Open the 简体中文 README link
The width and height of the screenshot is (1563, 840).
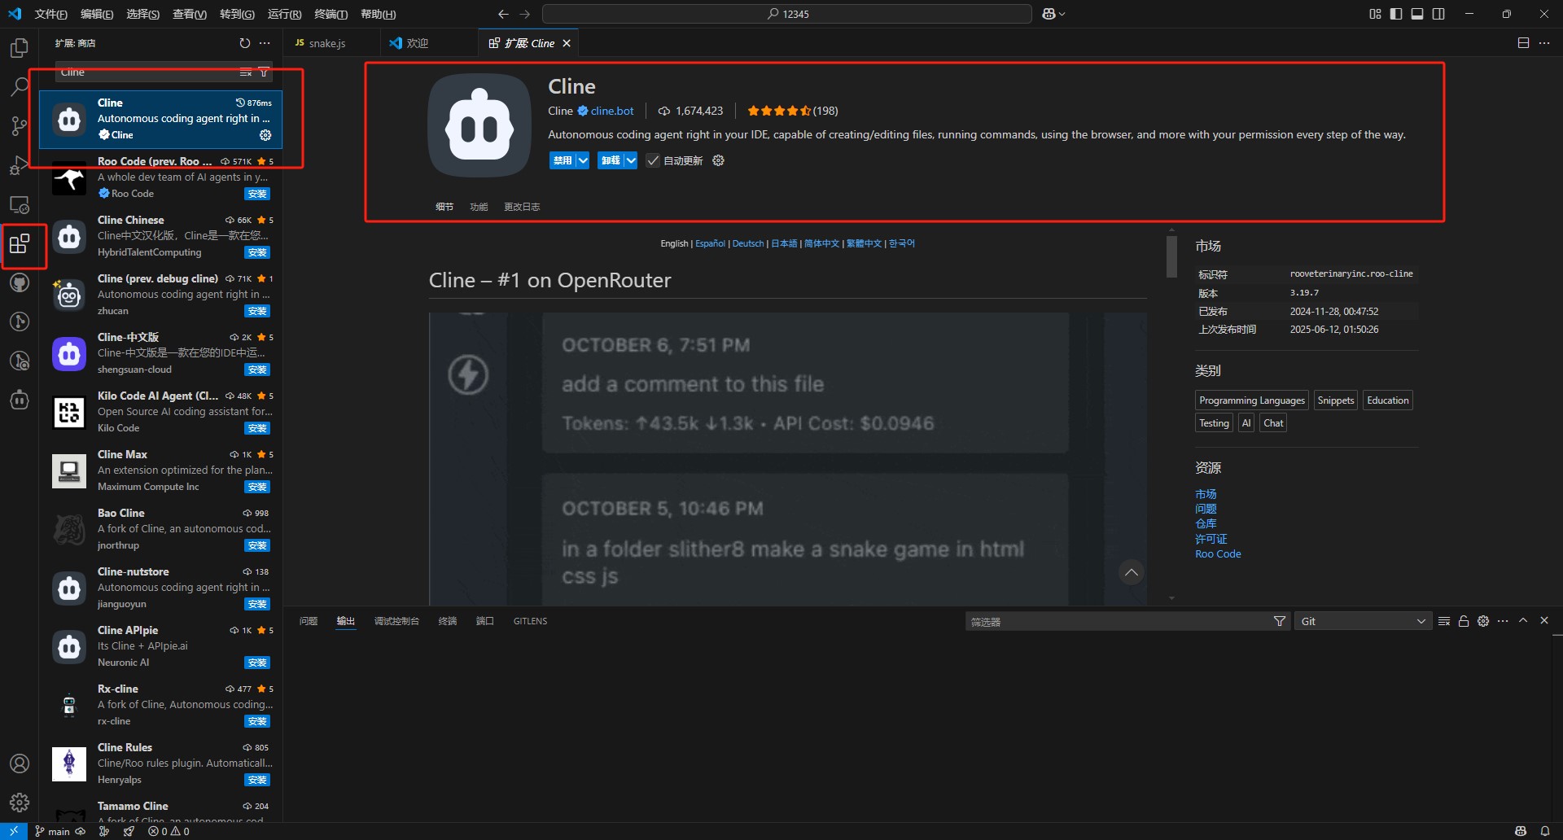pyautogui.click(x=821, y=243)
